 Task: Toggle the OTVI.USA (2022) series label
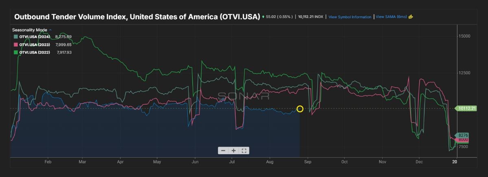35,52
